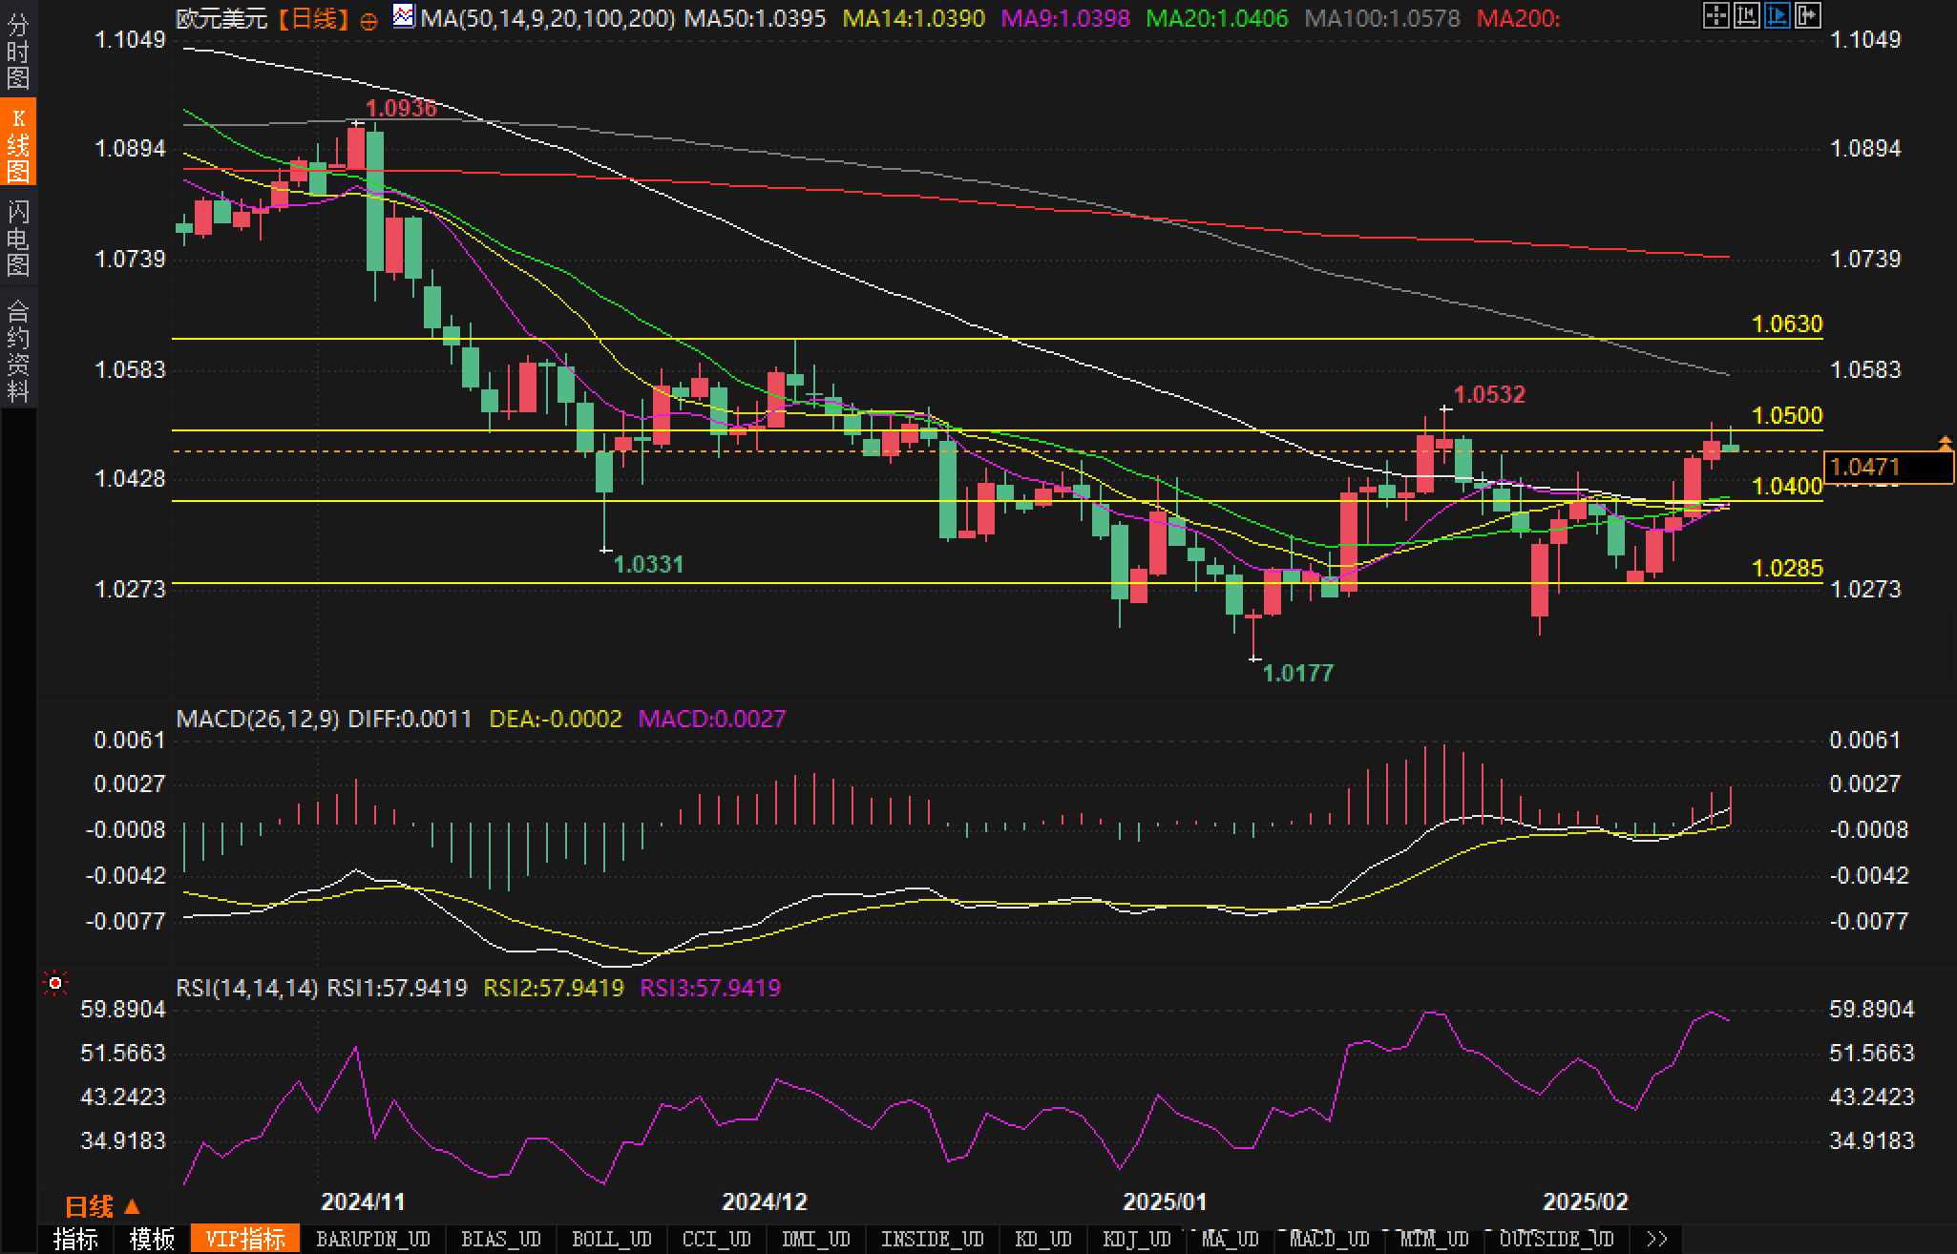
Task: Apply the BOLL_UD indicator
Action: point(611,1239)
